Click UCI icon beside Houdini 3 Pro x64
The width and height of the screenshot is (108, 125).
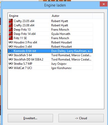tap(11, 42)
